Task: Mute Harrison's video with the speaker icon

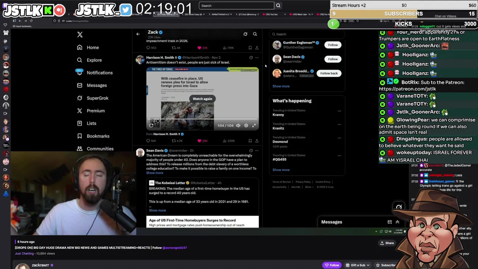Action: [x=238, y=126]
